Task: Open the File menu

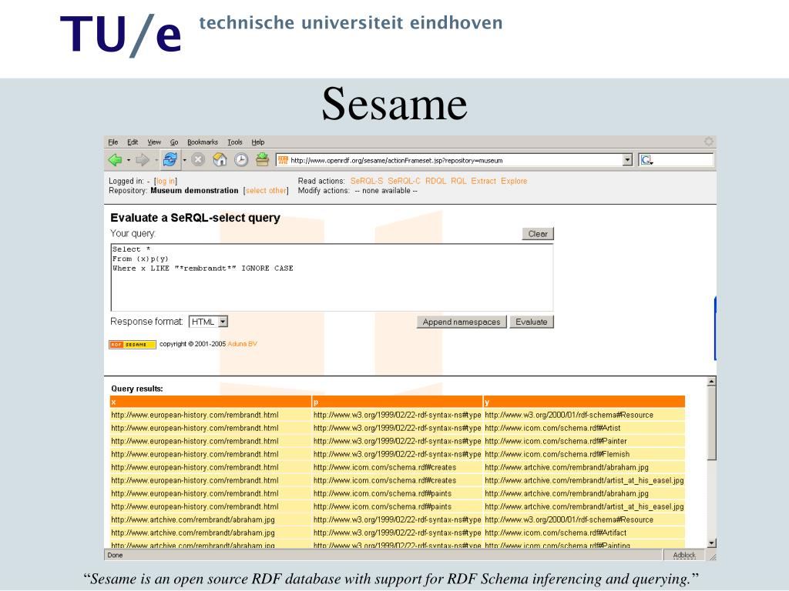Action: pyautogui.click(x=113, y=142)
